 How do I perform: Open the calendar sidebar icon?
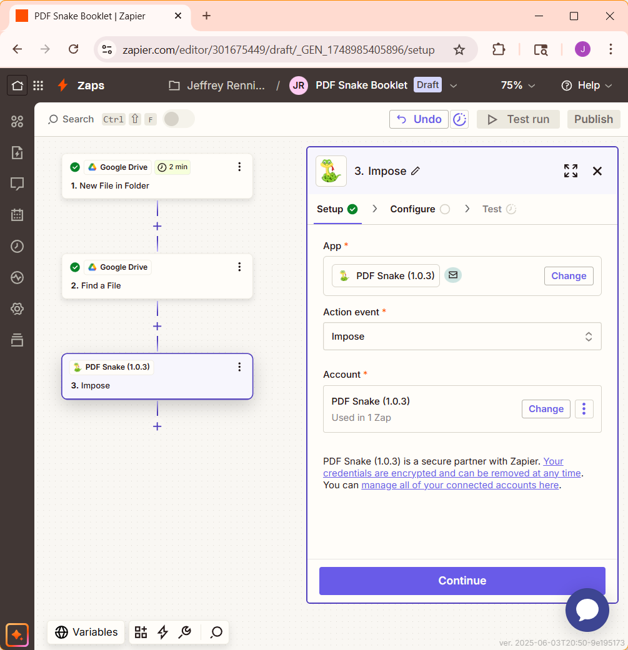coord(17,215)
